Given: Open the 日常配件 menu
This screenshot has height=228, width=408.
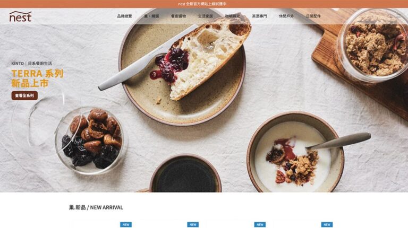Looking at the screenshot, I should (x=313, y=16).
